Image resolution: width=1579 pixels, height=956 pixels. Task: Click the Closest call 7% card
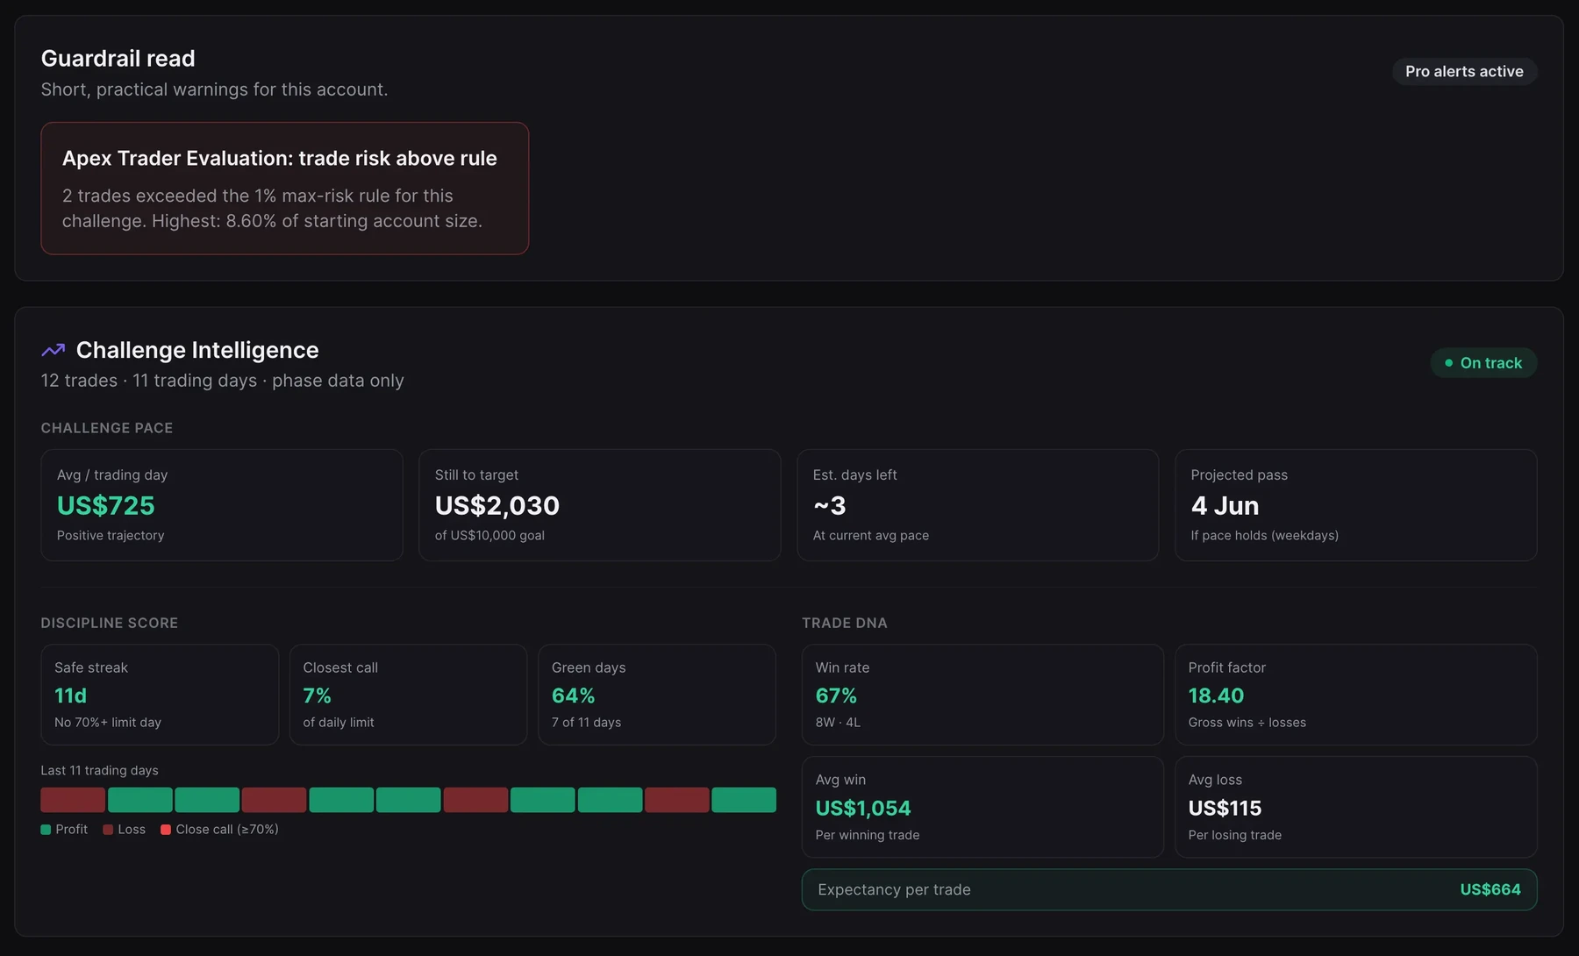[409, 695]
